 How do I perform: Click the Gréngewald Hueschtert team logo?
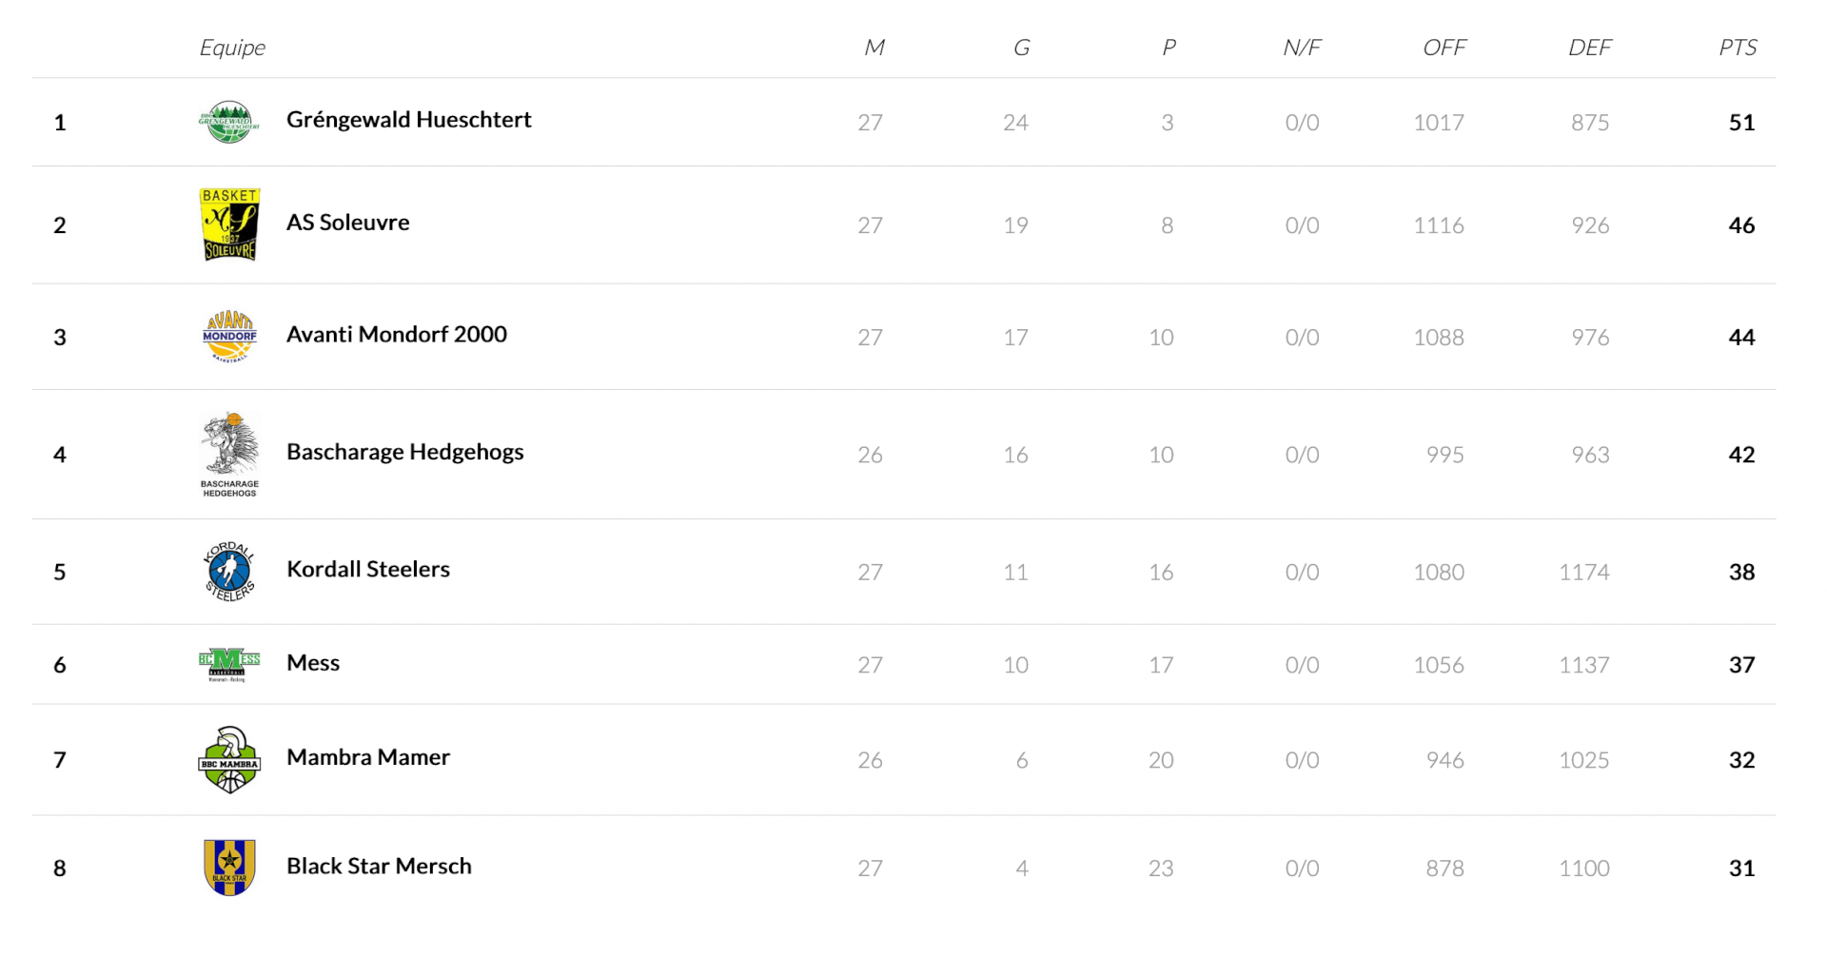(228, 122)
